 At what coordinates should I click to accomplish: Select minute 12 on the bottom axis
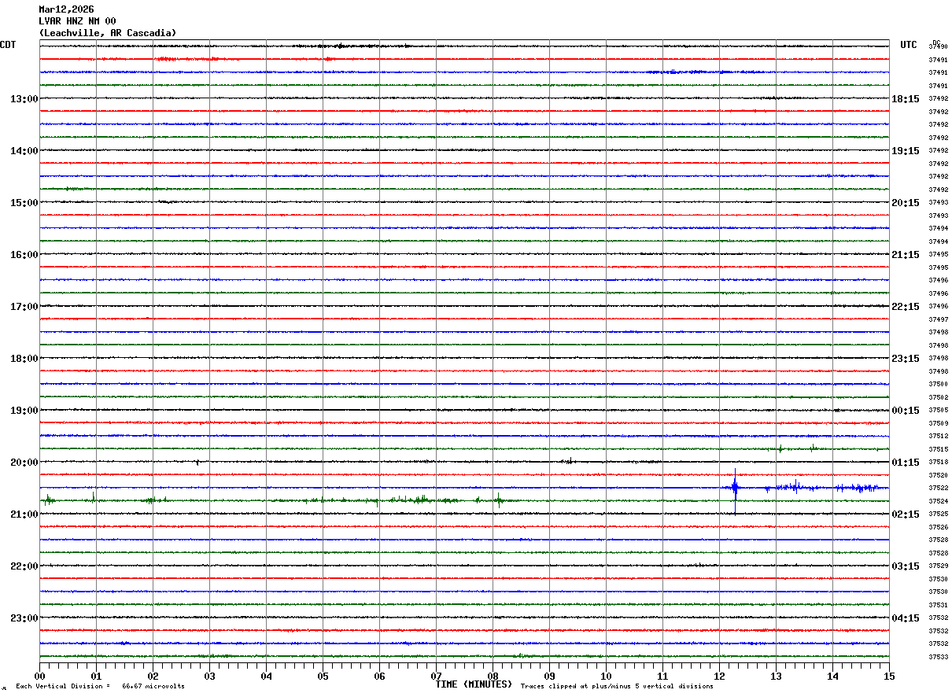click(719, 676)
